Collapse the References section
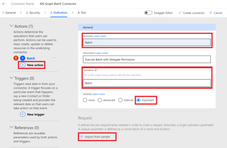The width and height of the screenshot is (227, 148). [x=11, y=127]
